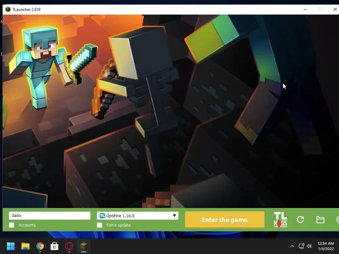Open the volume tray icon
This screenshot has height=254, width=339.
[309, 246]
